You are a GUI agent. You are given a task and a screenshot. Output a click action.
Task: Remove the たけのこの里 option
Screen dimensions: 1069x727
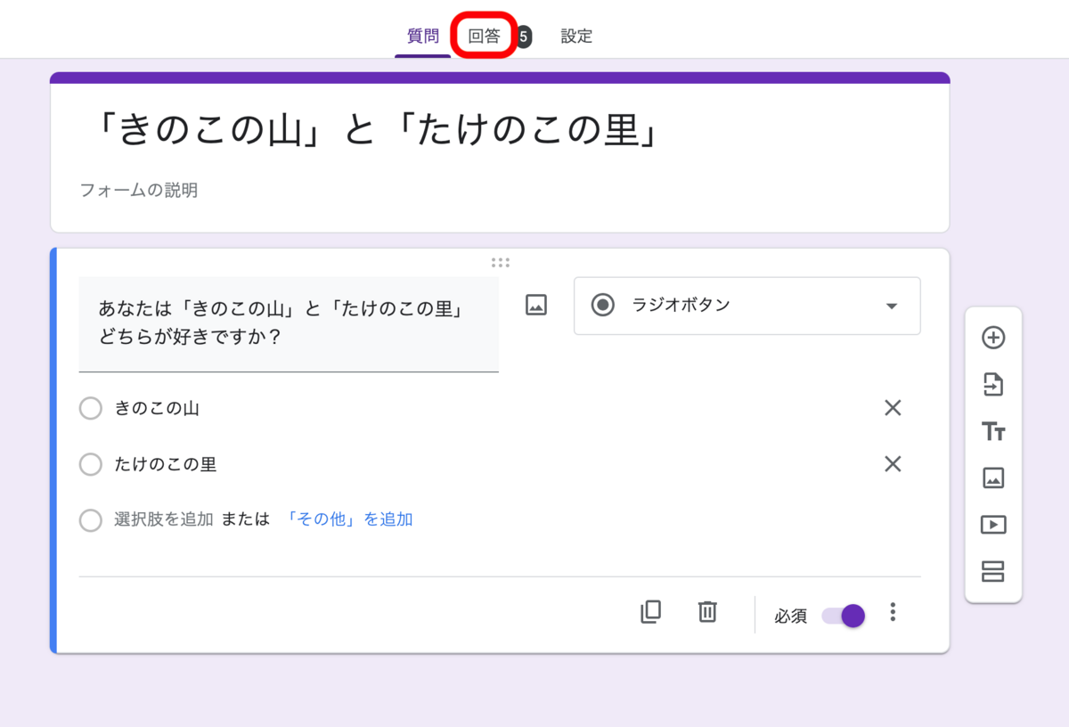pyautogui.click(x=893, y=464)
